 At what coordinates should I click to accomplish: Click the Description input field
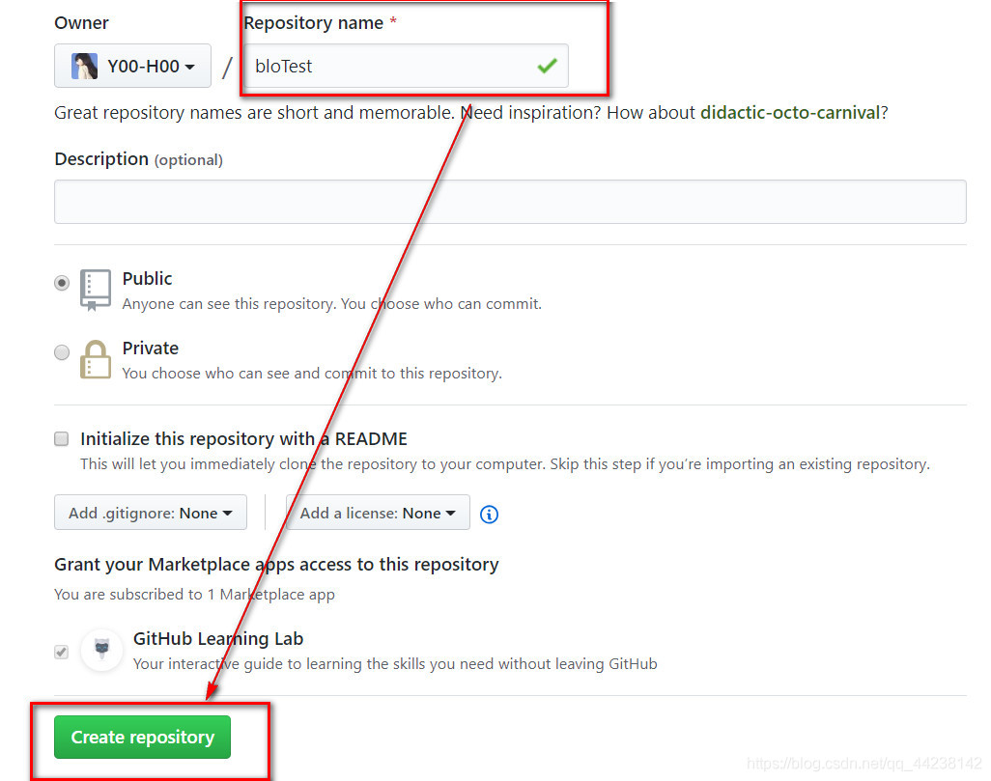click(x=510, y=202)
